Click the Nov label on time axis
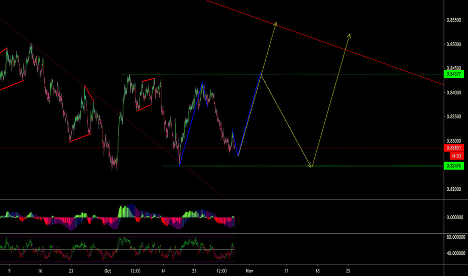The width and height of the screenshot is (468, 276). 249,271
